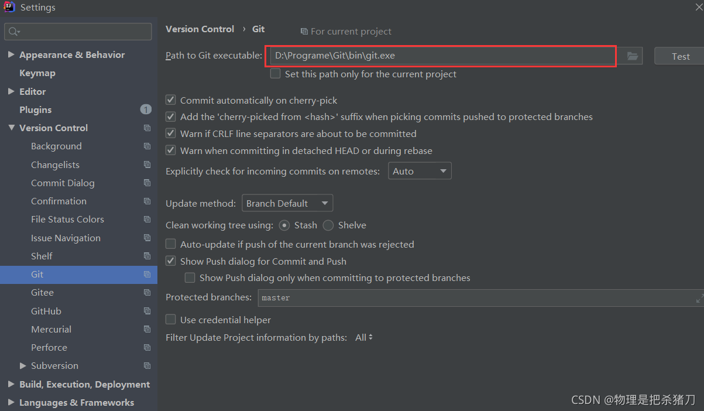The image size is (704, 411).
Task: Click the project-level icon next to GitHub
Action: (x=147, y=311)
